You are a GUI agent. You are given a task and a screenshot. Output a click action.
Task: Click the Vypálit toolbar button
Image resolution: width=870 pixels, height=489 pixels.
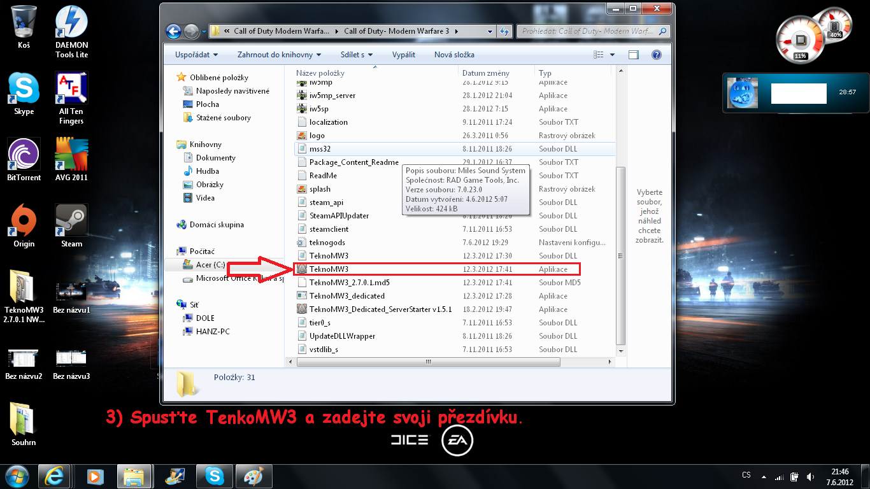(404, 55)
